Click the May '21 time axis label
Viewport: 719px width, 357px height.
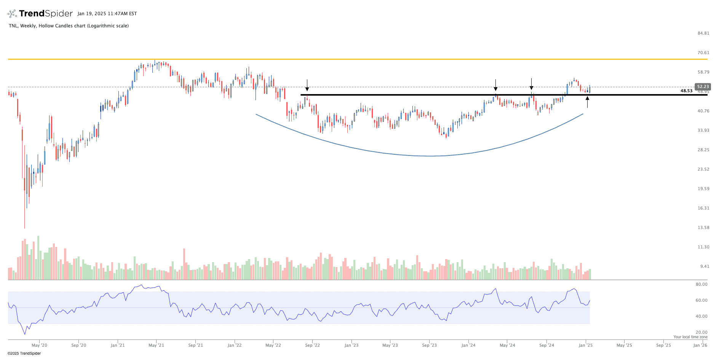[x=156, y=345]
